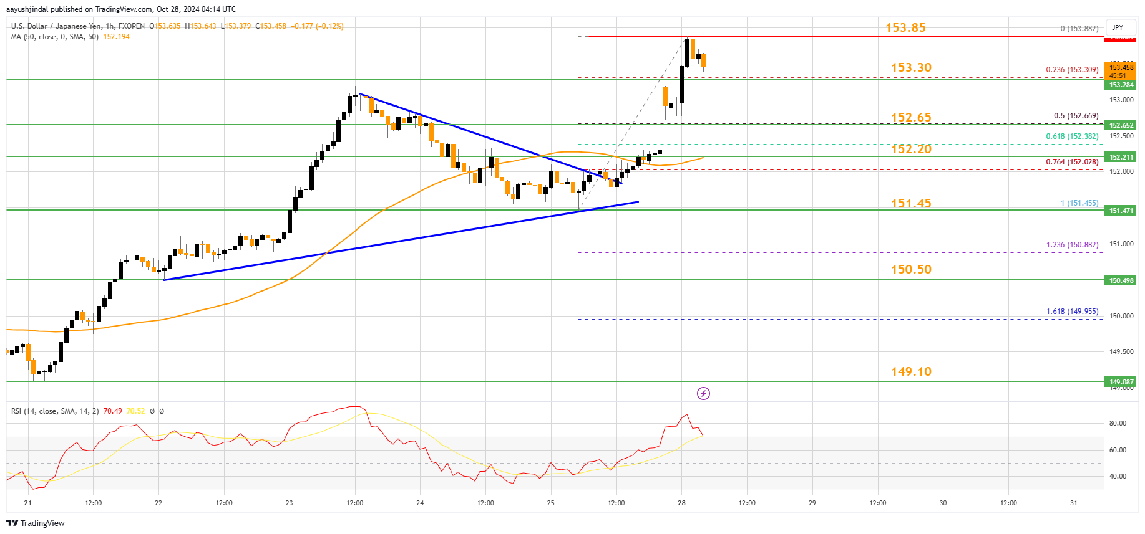This screenshot has width=1145, height=534.
Task: Click the orange 153.30 level label
Action: click(x=911, y=67)
